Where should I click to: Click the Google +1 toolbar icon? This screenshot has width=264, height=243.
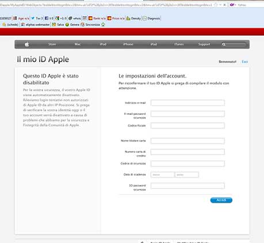click(x=57, y=18)
